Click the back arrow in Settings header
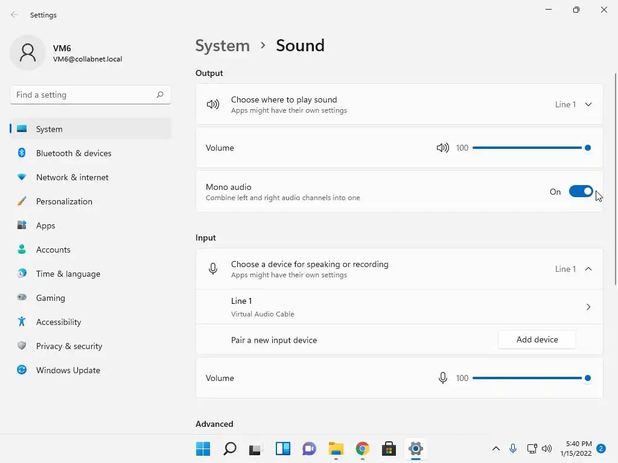Image resolution: width=618 pixels, height=463 pixels. (x=14, y=15)
